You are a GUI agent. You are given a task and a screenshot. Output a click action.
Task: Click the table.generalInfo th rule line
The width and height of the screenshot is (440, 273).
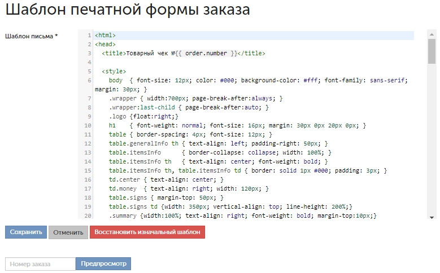(x=219, y=143)
